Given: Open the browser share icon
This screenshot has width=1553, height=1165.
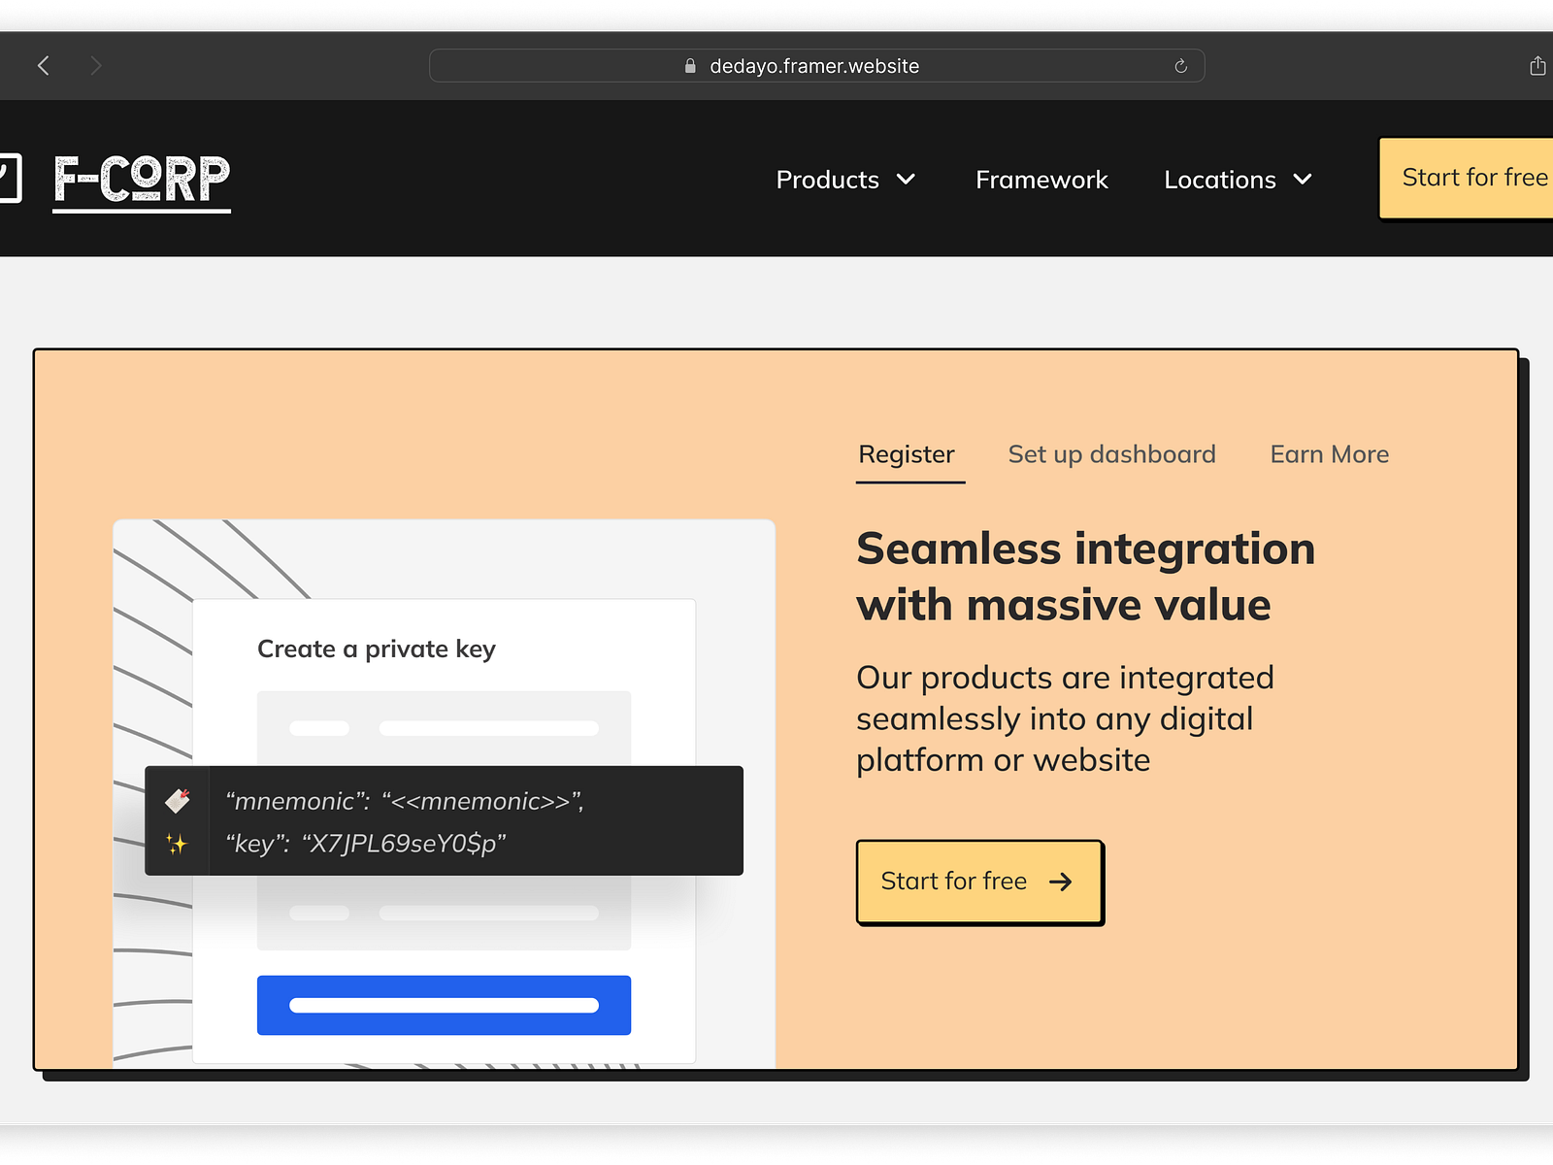Looking at the screenshot, I should (x=1536, y=66).
